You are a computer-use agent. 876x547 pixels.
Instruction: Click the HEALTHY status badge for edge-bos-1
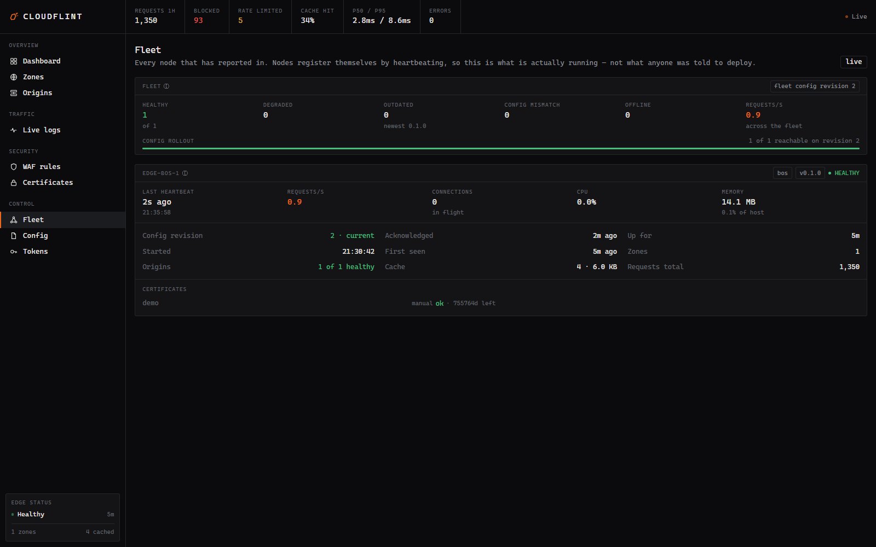[844, 173]
